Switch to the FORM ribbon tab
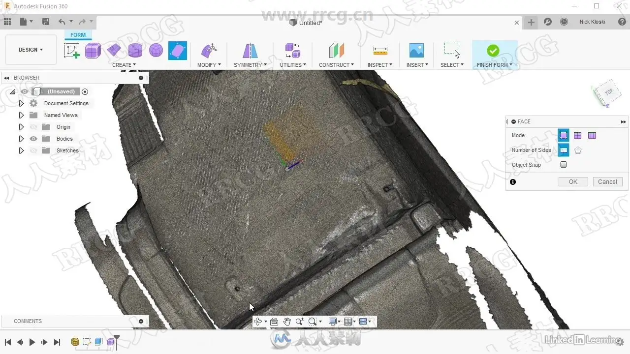The width and height of the screenshot is (630, 354). coord(78,35)
